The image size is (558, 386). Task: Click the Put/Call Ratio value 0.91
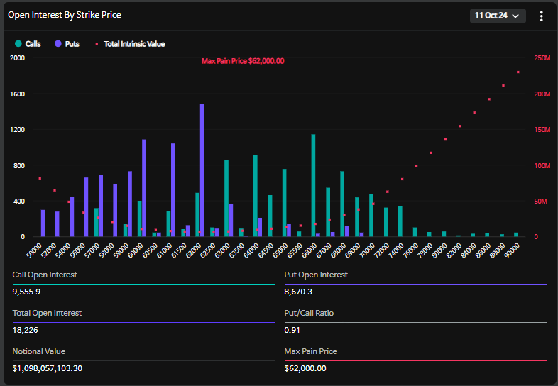click(x=291, y=330)
